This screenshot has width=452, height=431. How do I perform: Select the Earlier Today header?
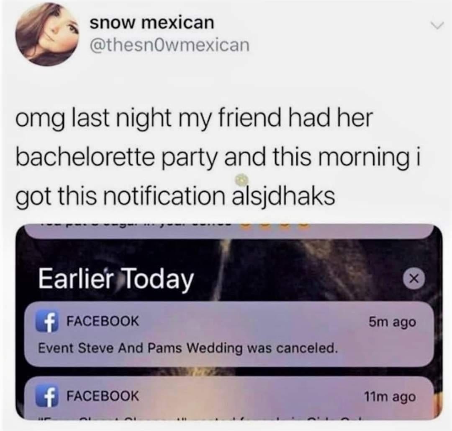coord(116,278)
